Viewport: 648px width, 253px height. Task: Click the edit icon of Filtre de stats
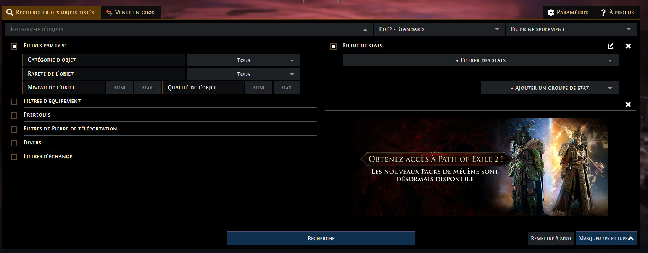click(611, 46)
